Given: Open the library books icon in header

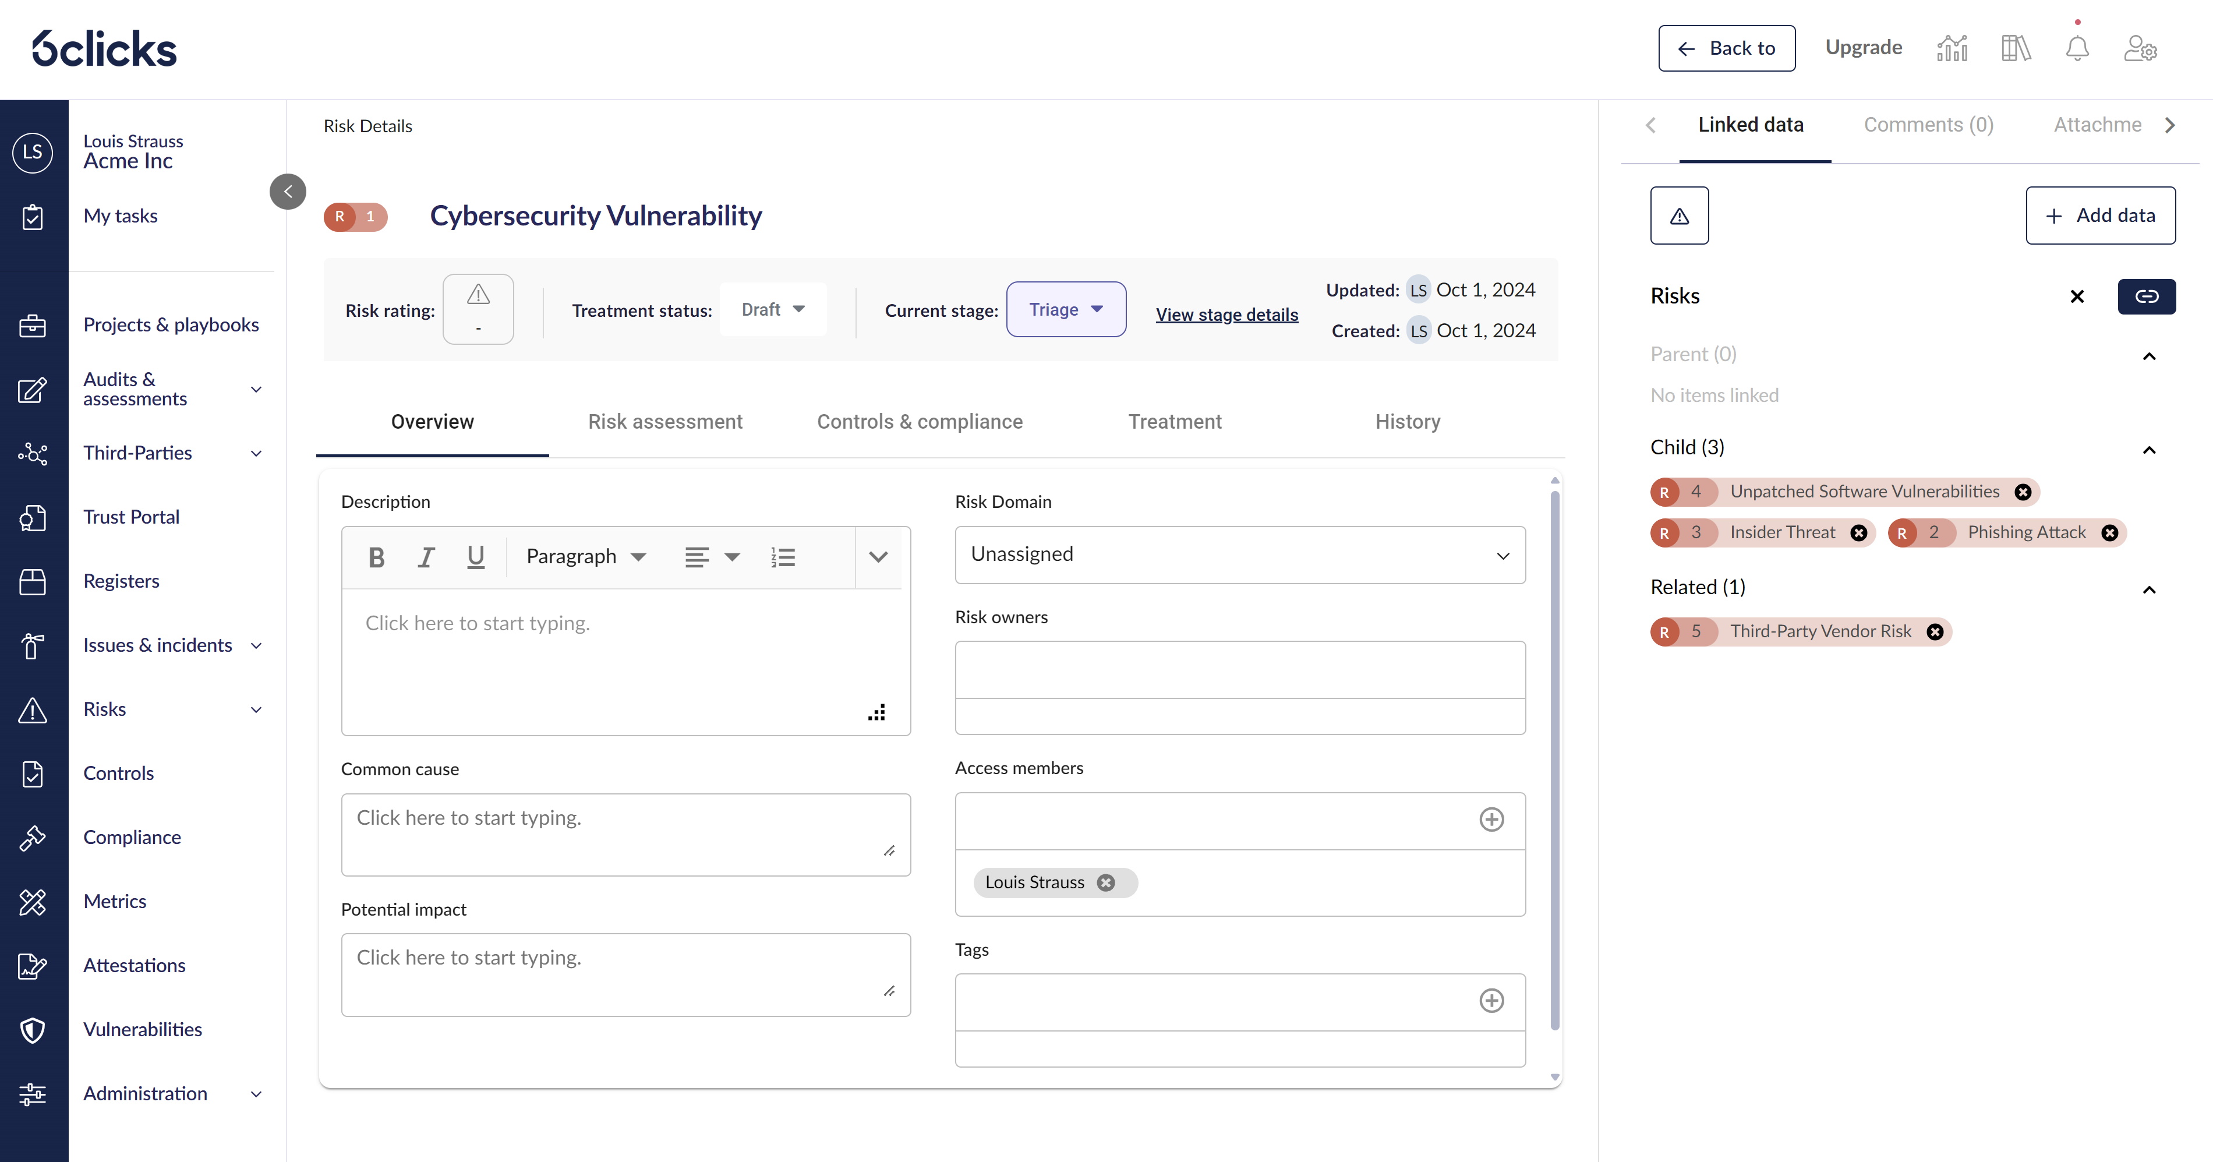Looking at the screenshot, I should point(2014,48).
